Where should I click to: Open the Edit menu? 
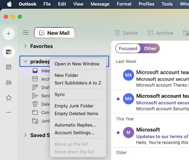pos(62,4)
